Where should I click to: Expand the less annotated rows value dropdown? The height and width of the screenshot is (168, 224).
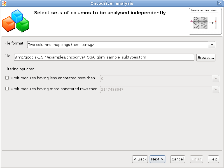(x=216, y=78)
